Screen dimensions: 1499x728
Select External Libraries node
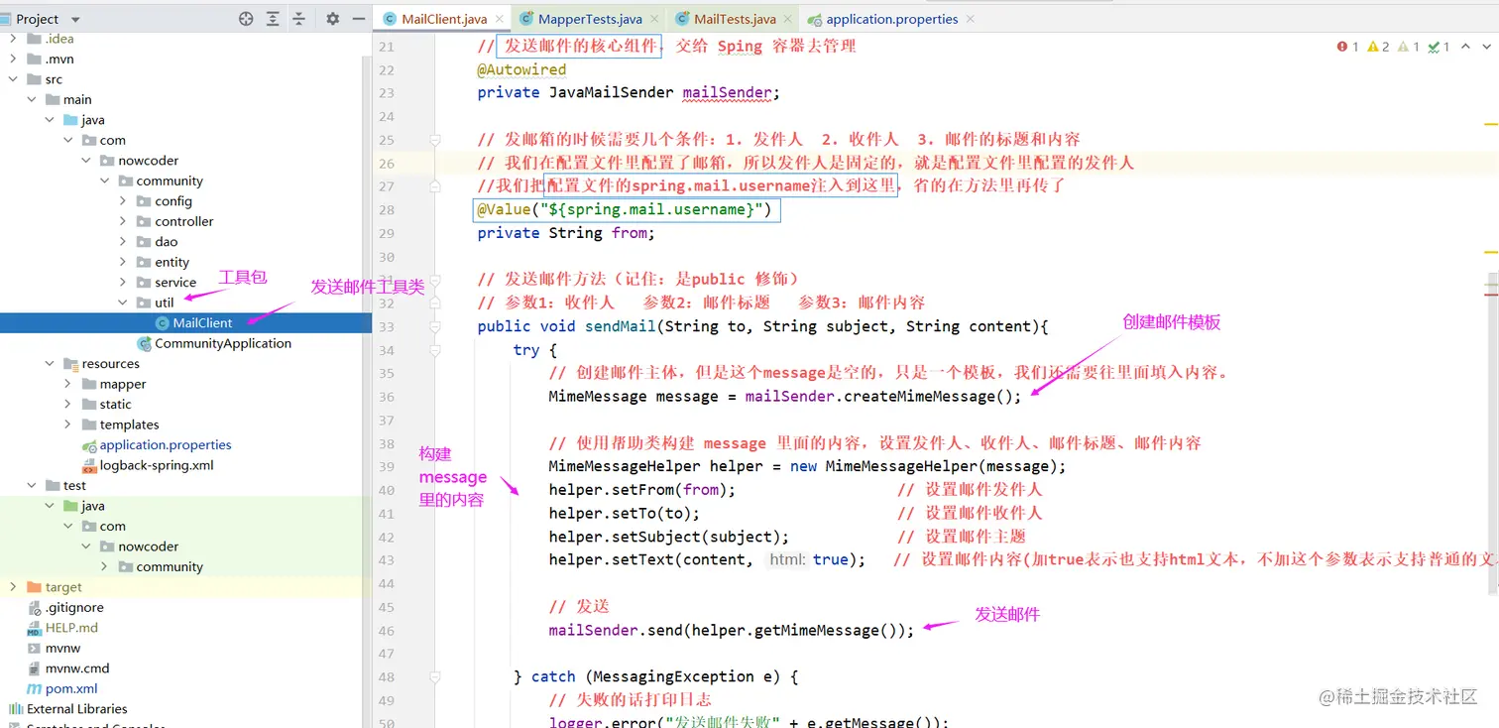(76, 709)
